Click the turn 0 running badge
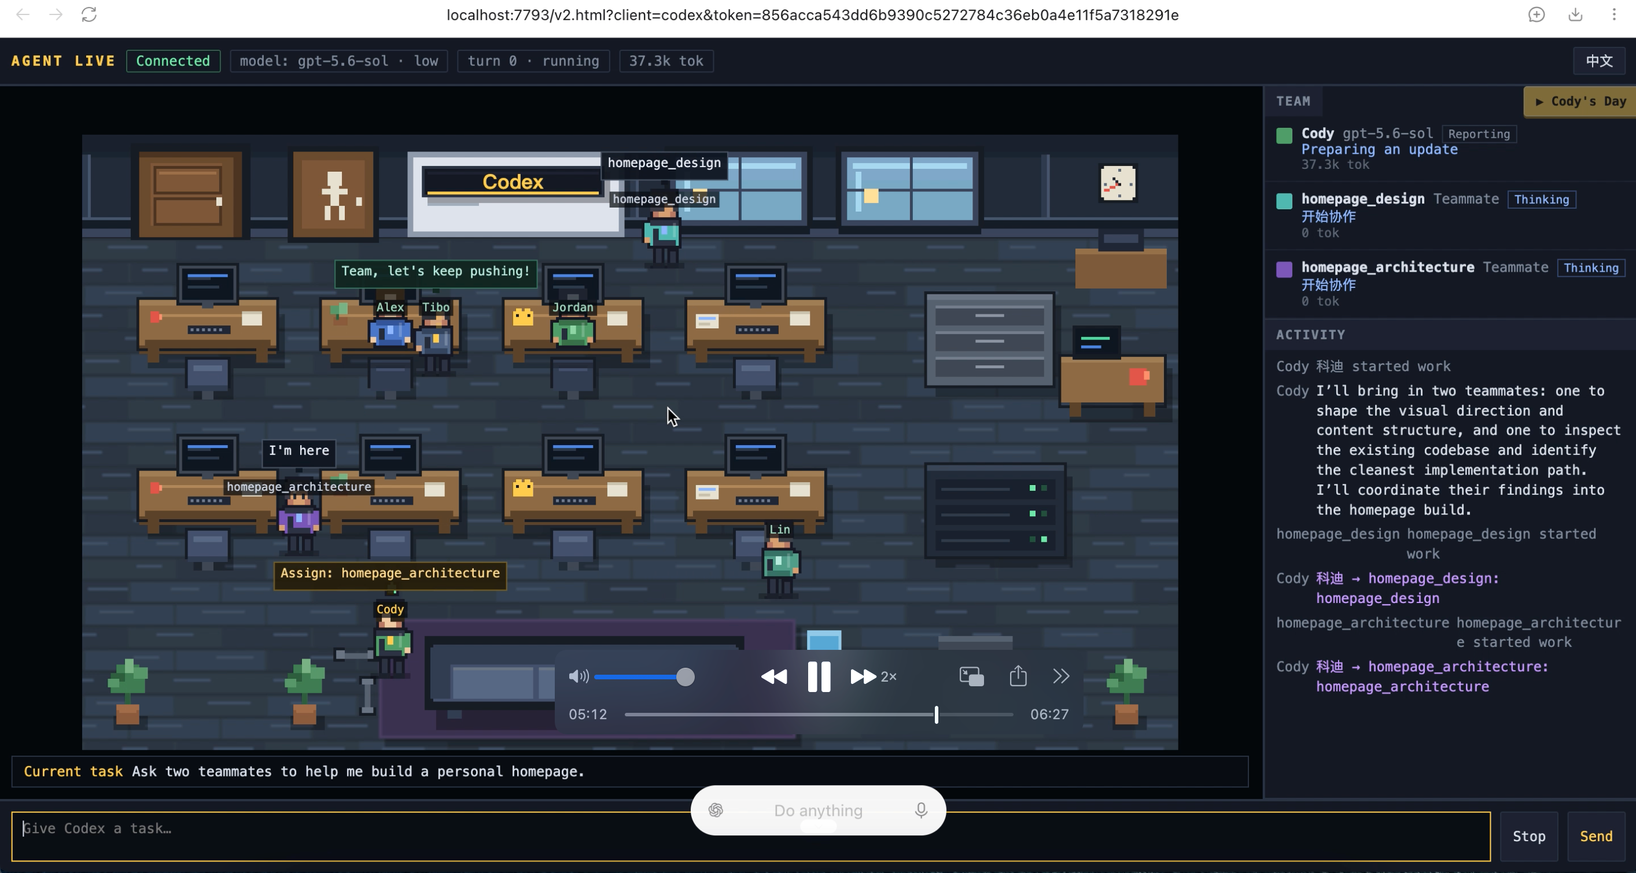 click(x=533, y=61)
